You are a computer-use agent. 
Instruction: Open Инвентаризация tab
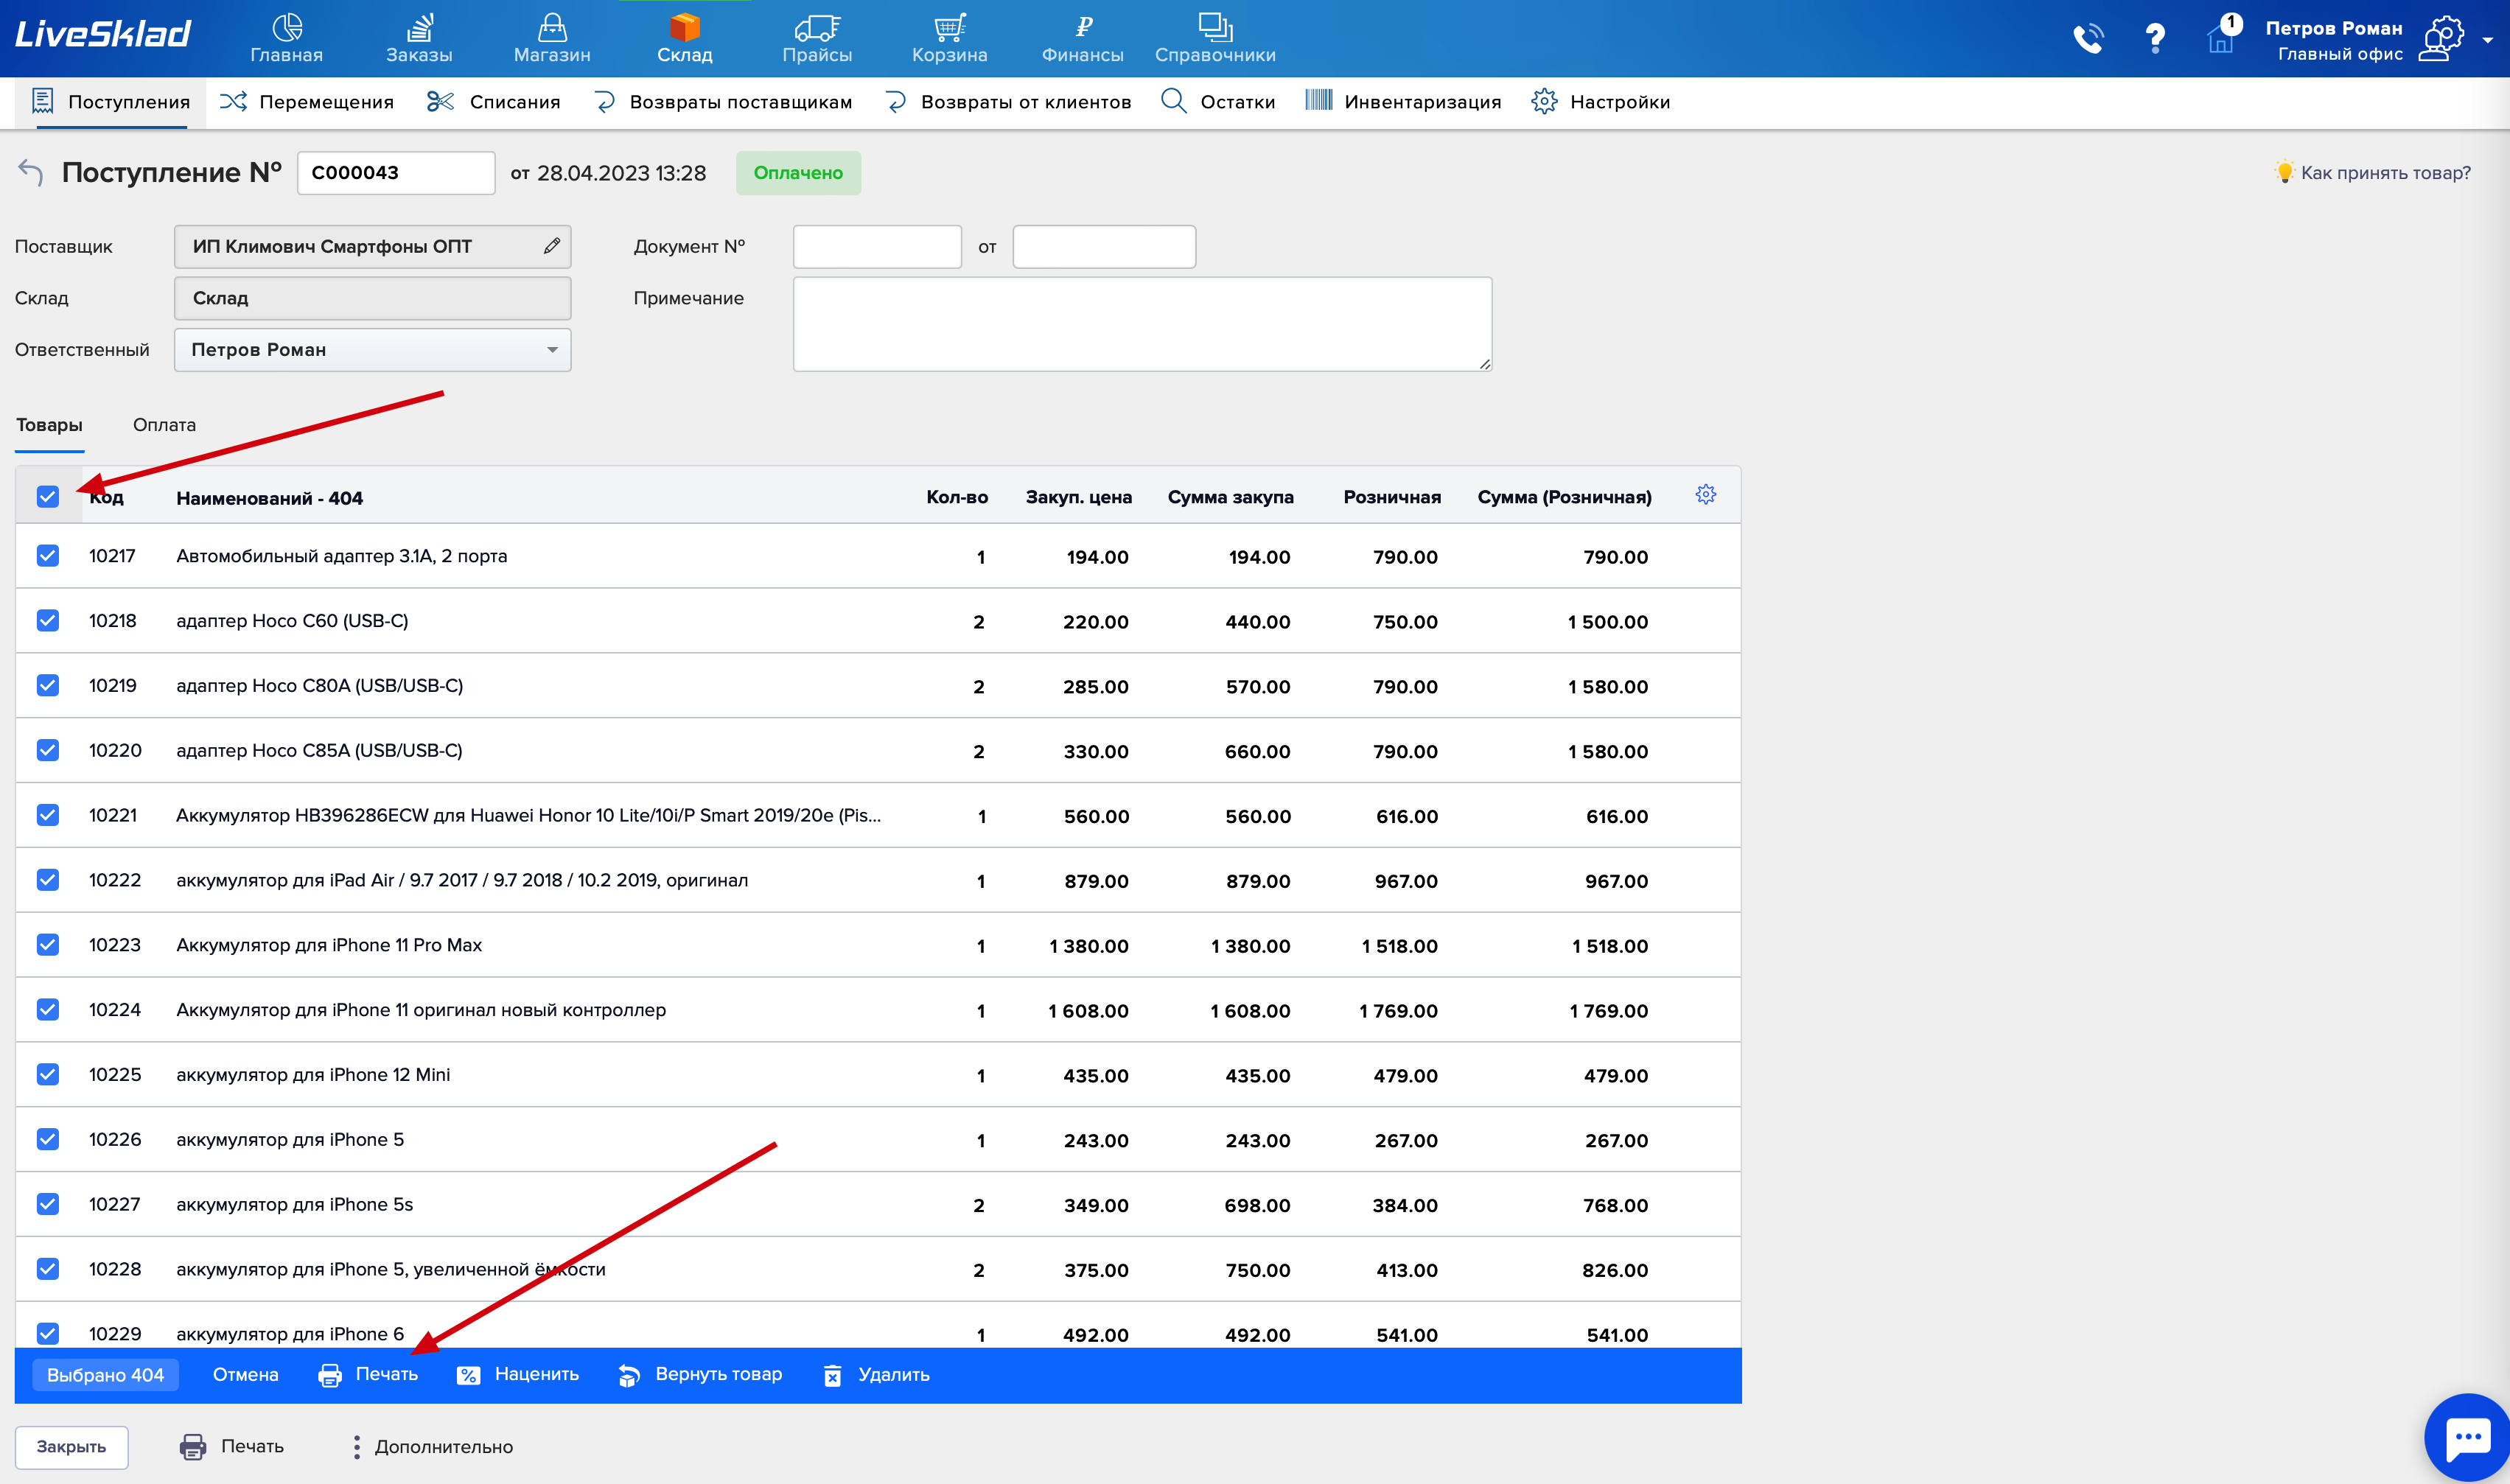pyautogui.click(x=1403, y=102)
